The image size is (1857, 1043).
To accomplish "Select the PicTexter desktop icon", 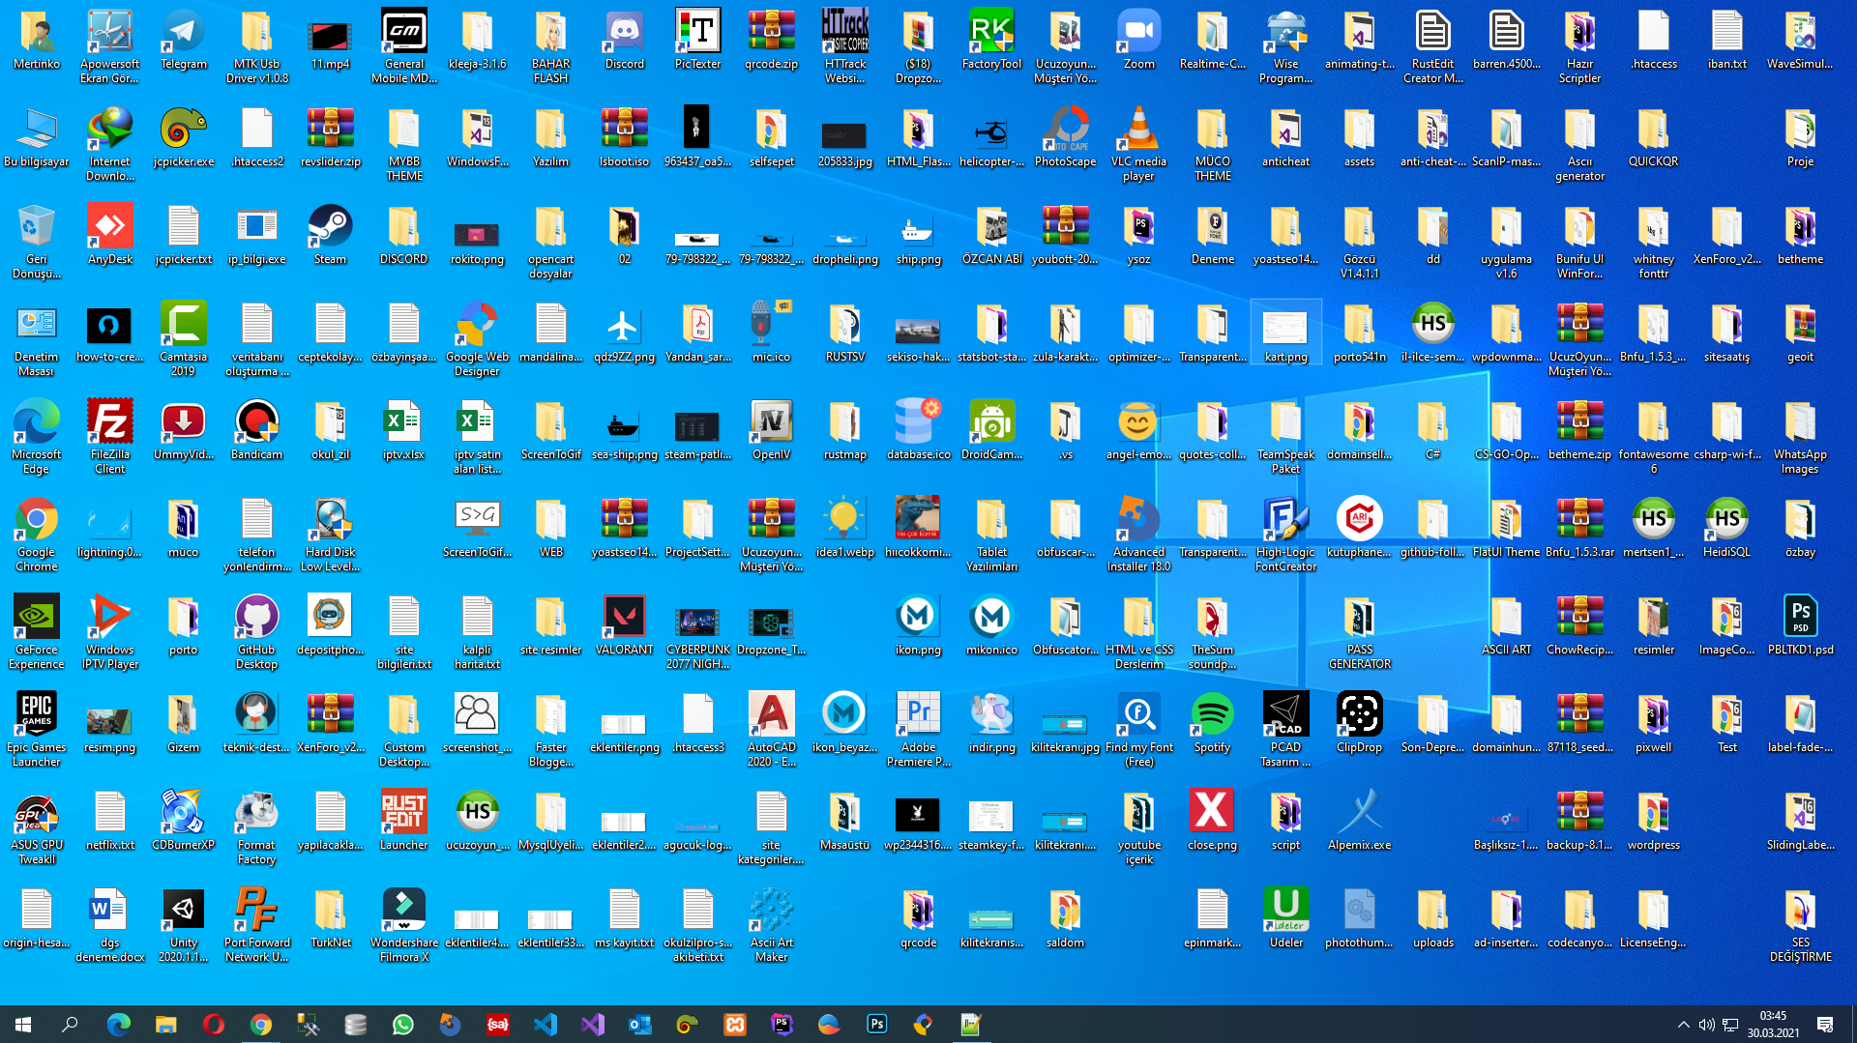I will (698, 41).
